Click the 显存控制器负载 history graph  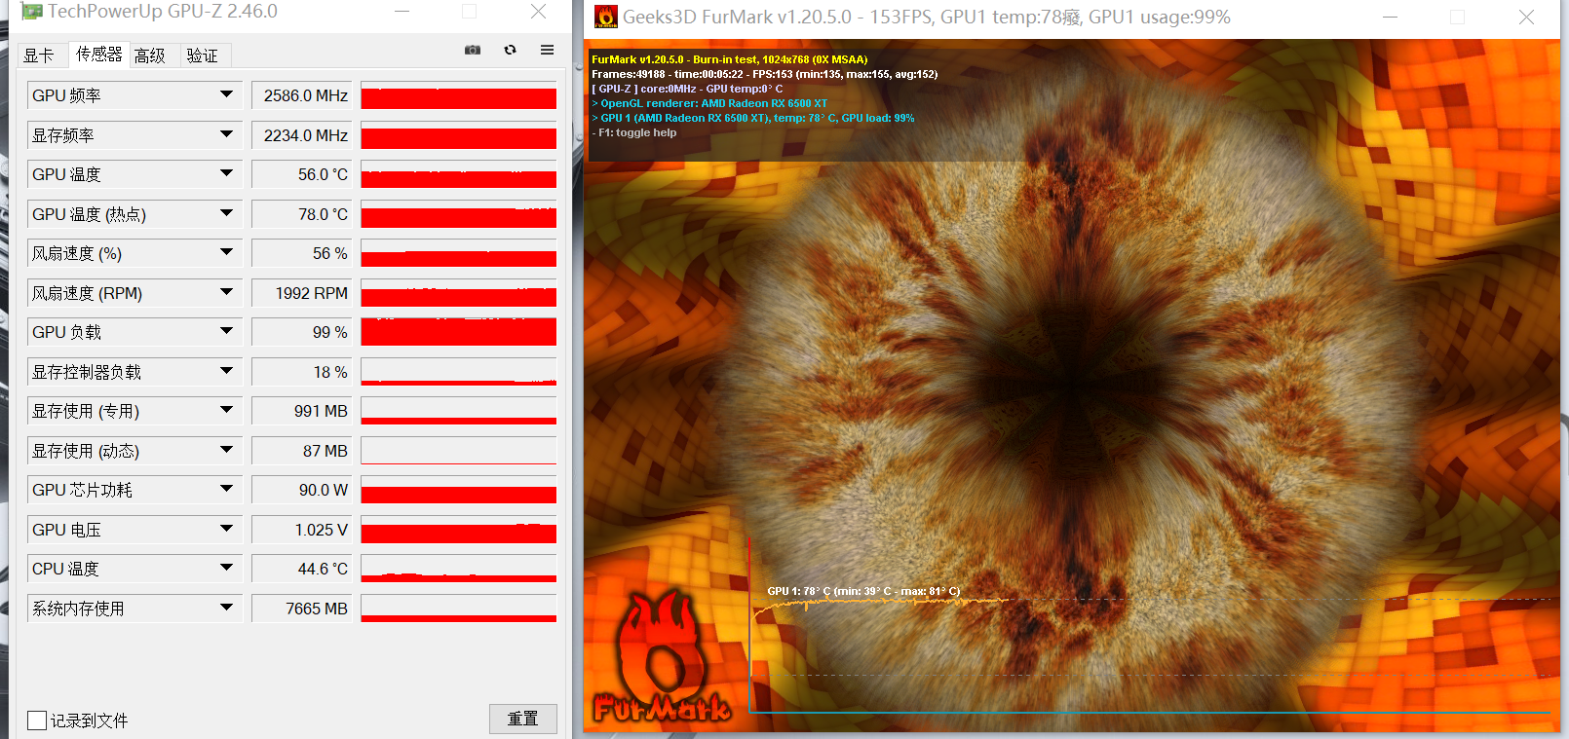(458, 372)
